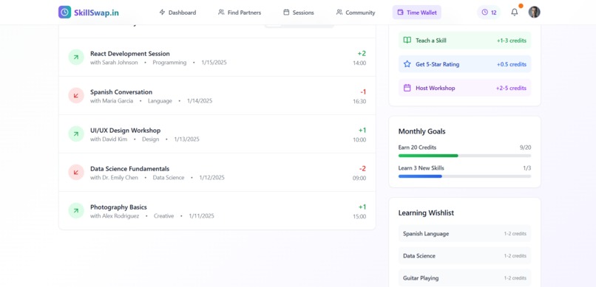The image size is (596, 287).
Task: Click the -2 credit amount
Action: click(x=362, y=168)
